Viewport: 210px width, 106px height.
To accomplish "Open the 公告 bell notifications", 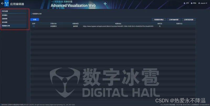I will pyautogui.click(x=186, y=3).
